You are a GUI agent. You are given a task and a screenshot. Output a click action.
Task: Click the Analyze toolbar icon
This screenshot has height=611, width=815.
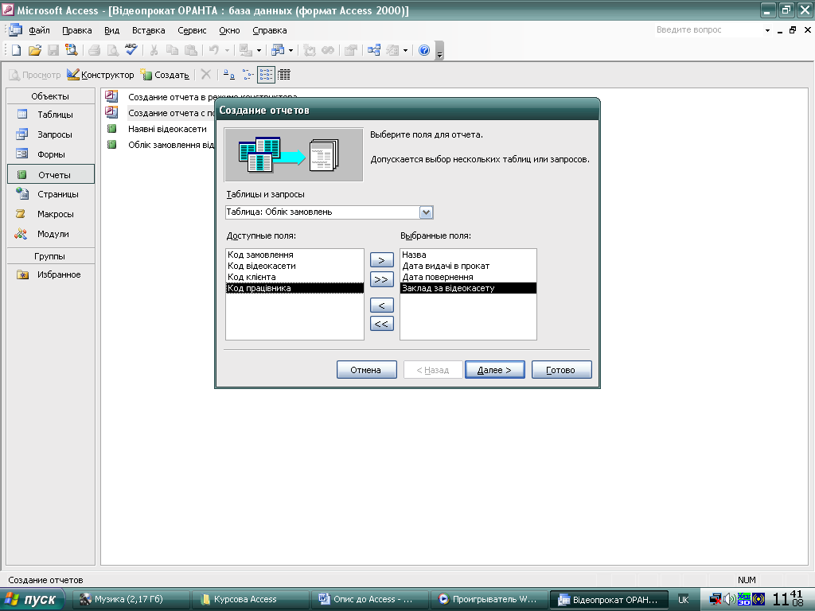pos(278,50)
